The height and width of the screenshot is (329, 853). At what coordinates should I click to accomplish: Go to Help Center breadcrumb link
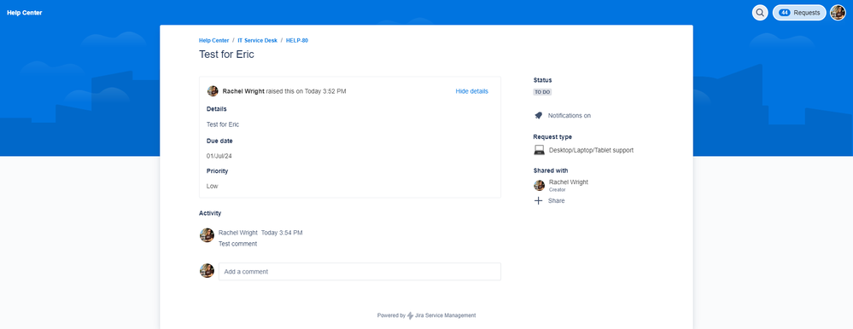coord(213,41)
